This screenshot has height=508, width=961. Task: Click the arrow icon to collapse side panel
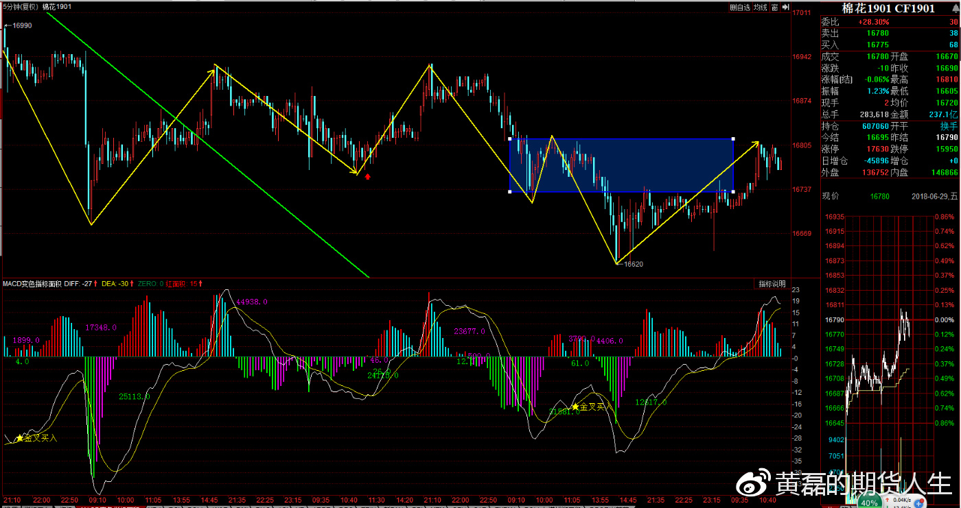pyautogui.click(x=785, y=7)
